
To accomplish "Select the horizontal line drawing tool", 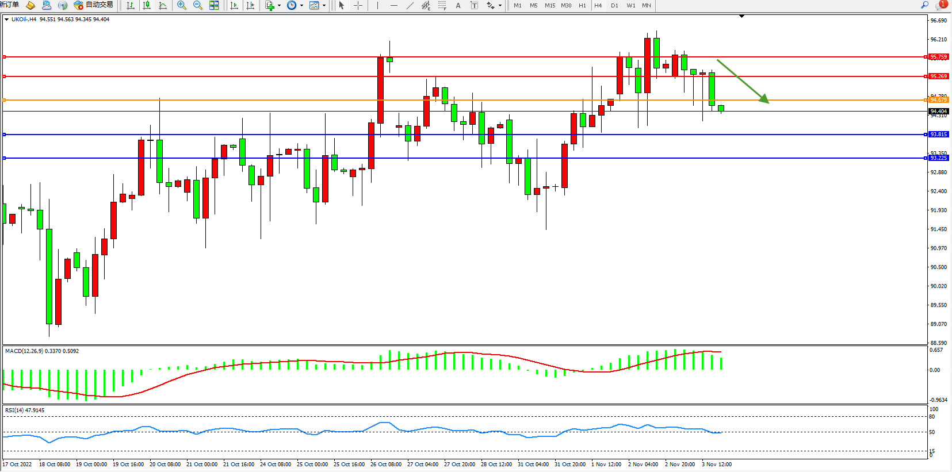I will point(393,5).
